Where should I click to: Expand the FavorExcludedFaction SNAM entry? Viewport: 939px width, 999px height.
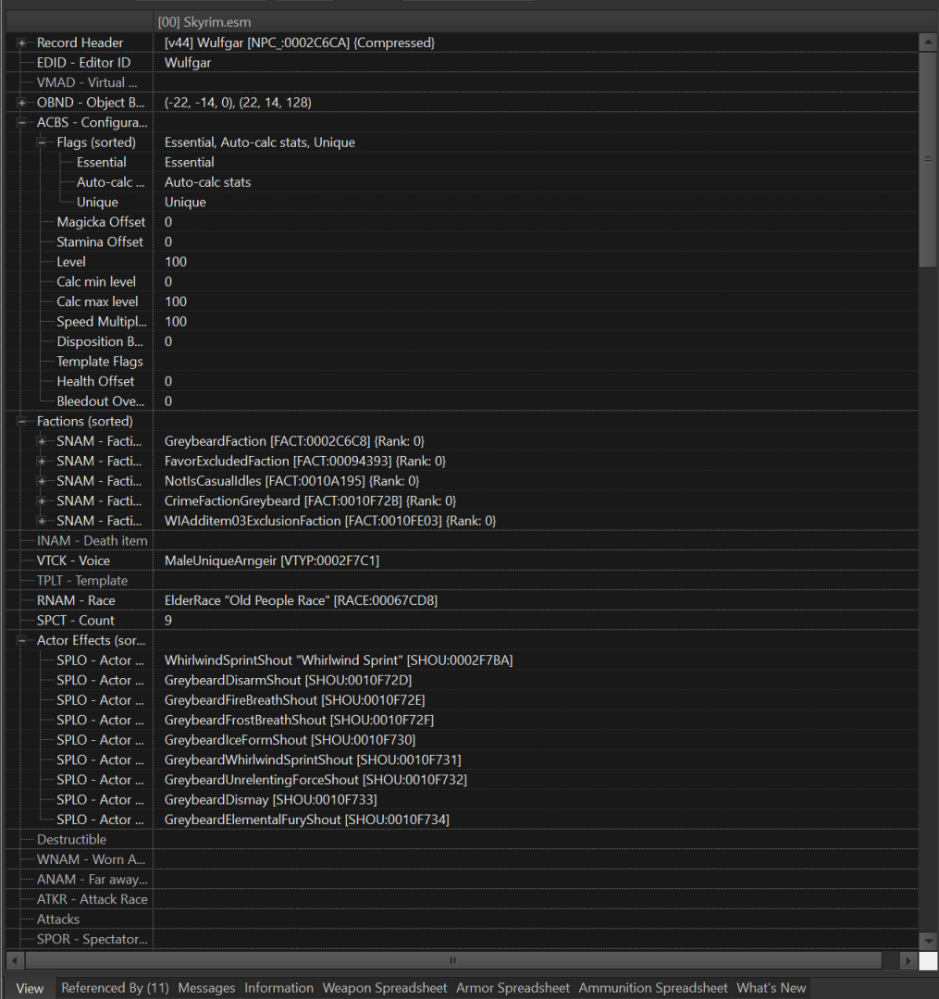pyautogui.click(x=42, y=462)
